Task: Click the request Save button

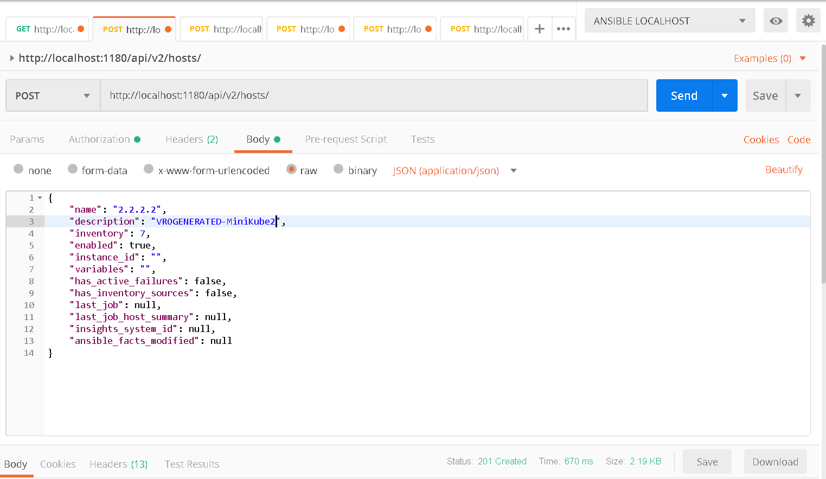Action: (x=765, y=95)
